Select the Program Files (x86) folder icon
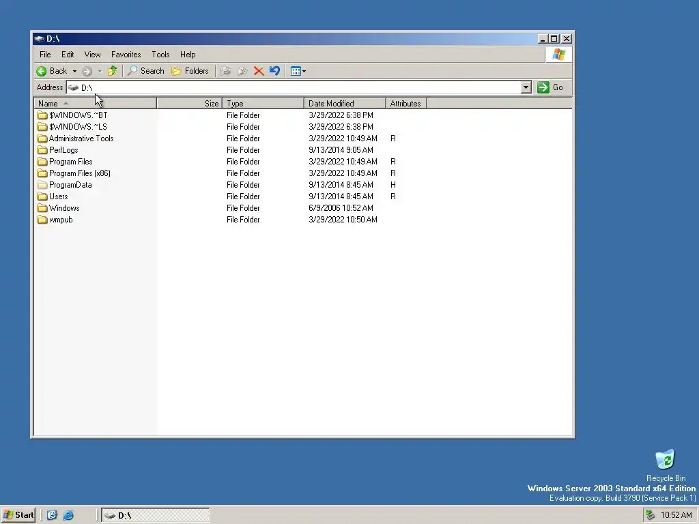 pos(42,173)
